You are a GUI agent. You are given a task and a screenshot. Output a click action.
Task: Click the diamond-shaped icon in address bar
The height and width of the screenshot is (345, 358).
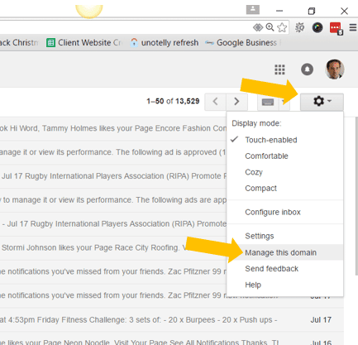tap(258, 27)
